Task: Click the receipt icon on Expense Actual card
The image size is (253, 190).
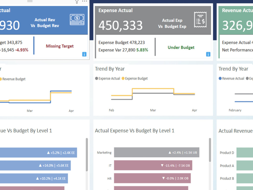Action: pyautogui.click(x=200, y=20)
